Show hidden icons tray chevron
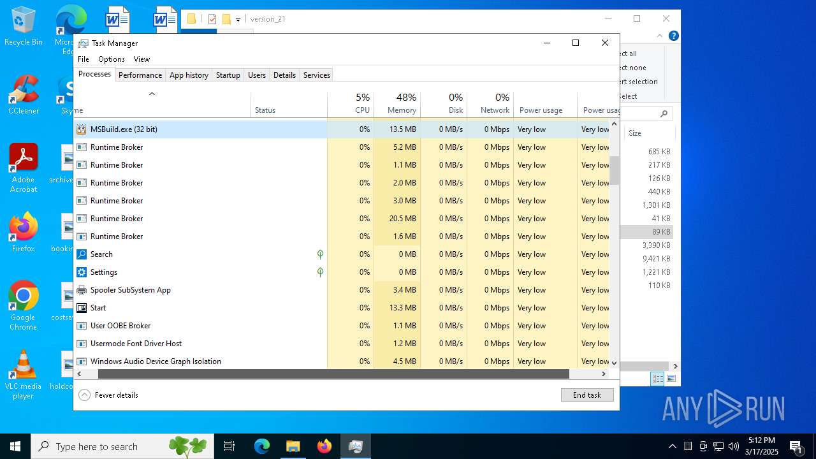 pyautogui.click(x=673, y=446)
